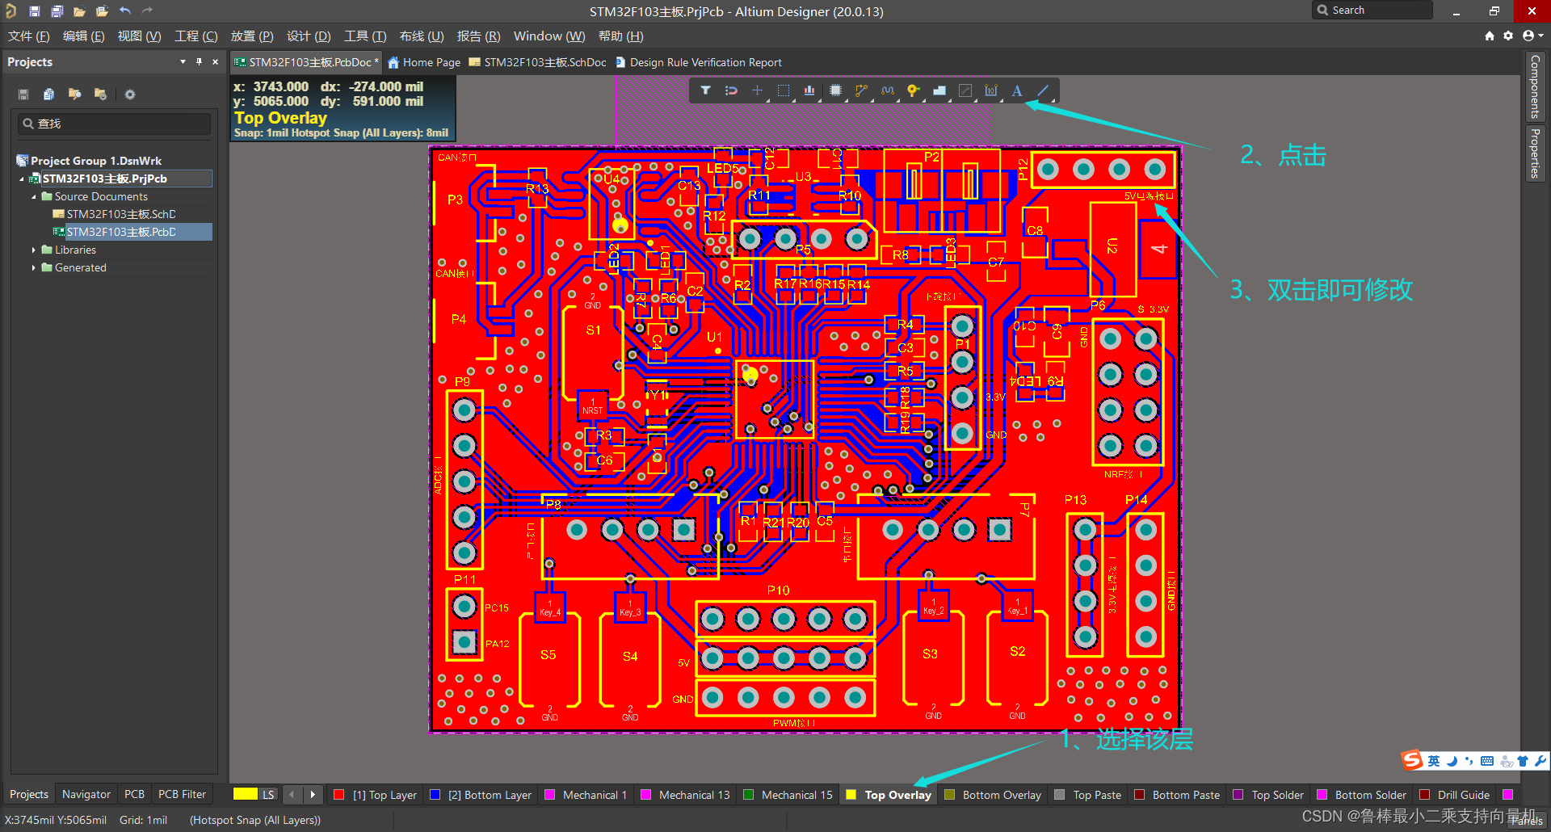Activate the rectangle selection tool
This screenshot has width=1551, height=832.
coord(783,90)
